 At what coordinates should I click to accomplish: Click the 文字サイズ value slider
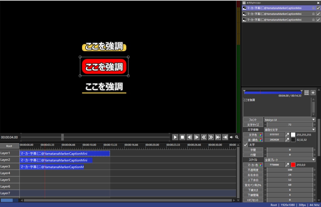[290, 125]
